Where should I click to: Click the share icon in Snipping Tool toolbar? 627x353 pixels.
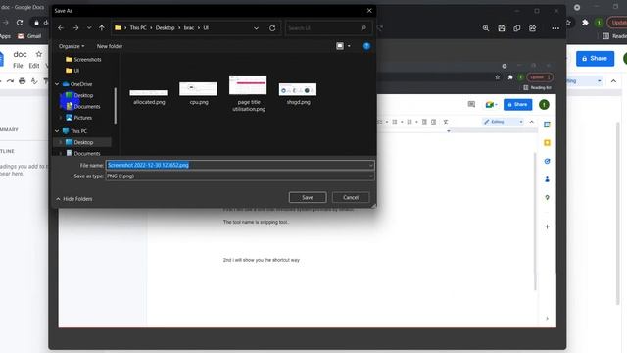tap(533, 28)
